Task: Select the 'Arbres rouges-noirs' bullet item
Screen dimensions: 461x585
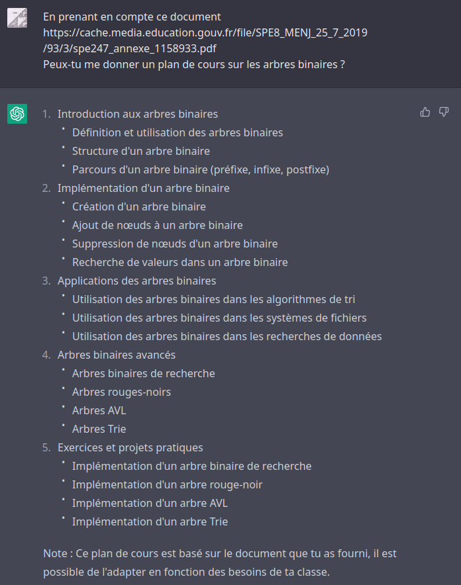Action: 122,392
